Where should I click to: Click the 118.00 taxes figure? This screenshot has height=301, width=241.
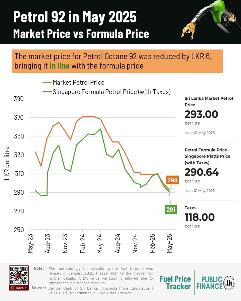click(x=199, y=217)
